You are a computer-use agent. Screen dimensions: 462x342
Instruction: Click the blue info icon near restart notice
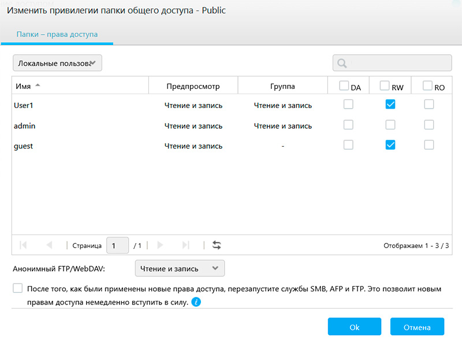tap(196, 302)
